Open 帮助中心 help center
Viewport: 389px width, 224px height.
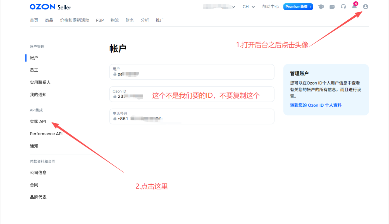(x=270, y=7)
